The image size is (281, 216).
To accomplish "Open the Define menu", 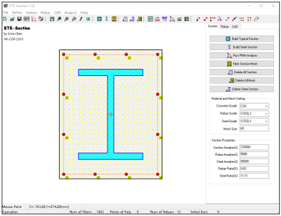I will click(17, 12).
